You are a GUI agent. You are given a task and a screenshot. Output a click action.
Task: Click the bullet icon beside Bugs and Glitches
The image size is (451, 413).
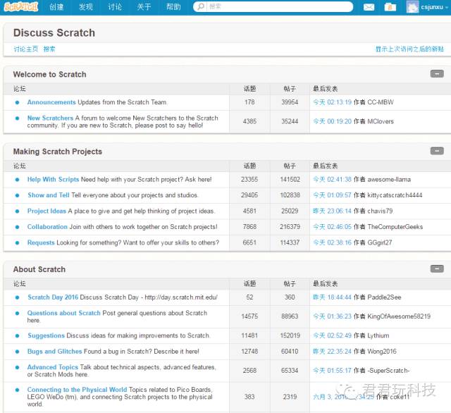coord(17,352)
